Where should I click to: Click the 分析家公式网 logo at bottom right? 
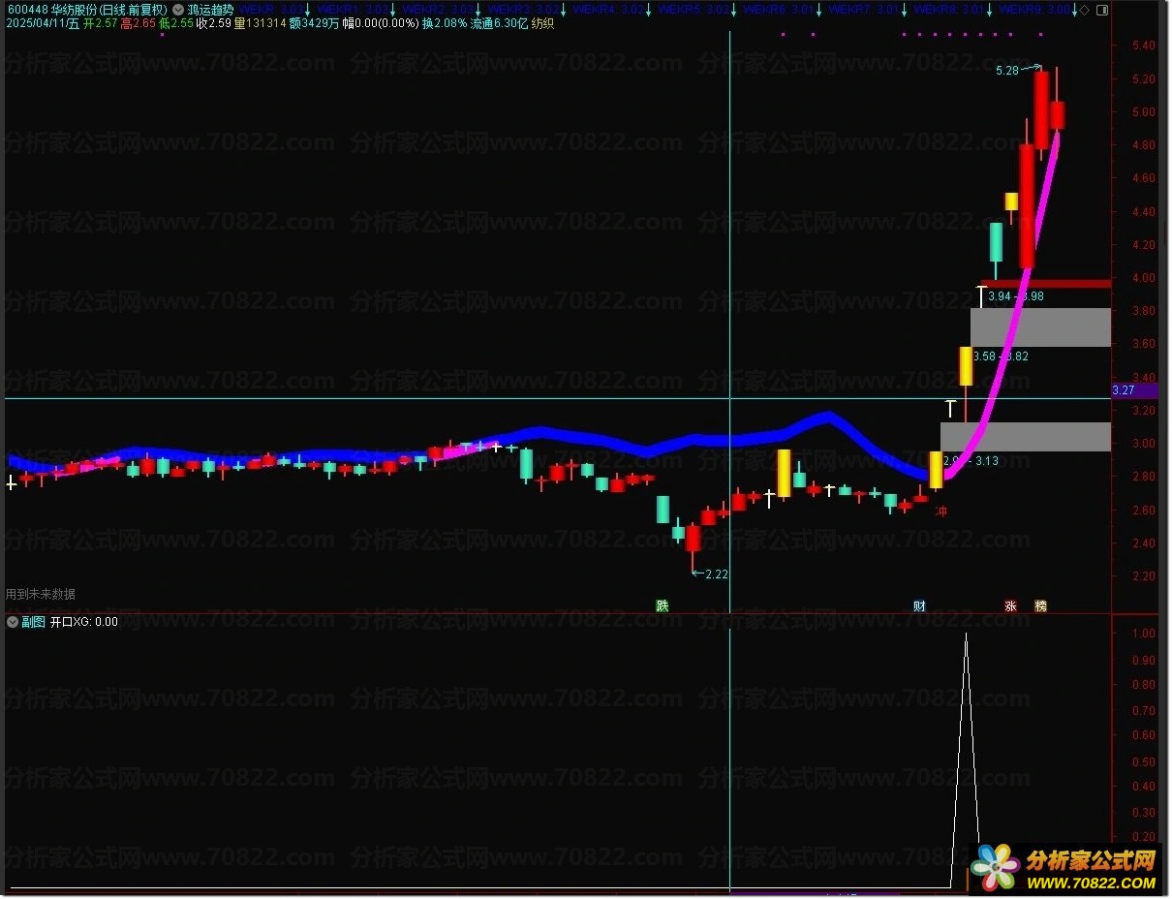pyautogui.click(x=1065, y=868)
